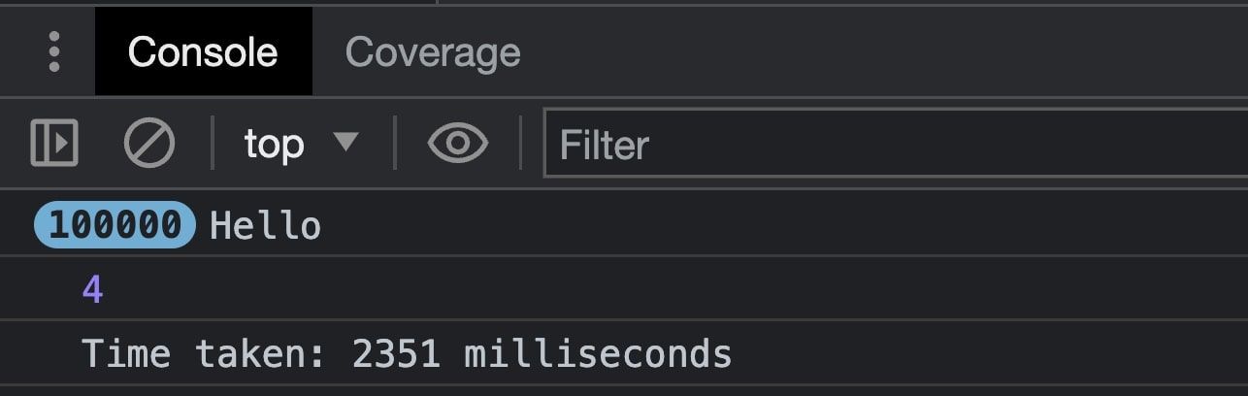Click the 2351 number in the log
Screen dimensions: 1248x396
[x=396, y=353]
